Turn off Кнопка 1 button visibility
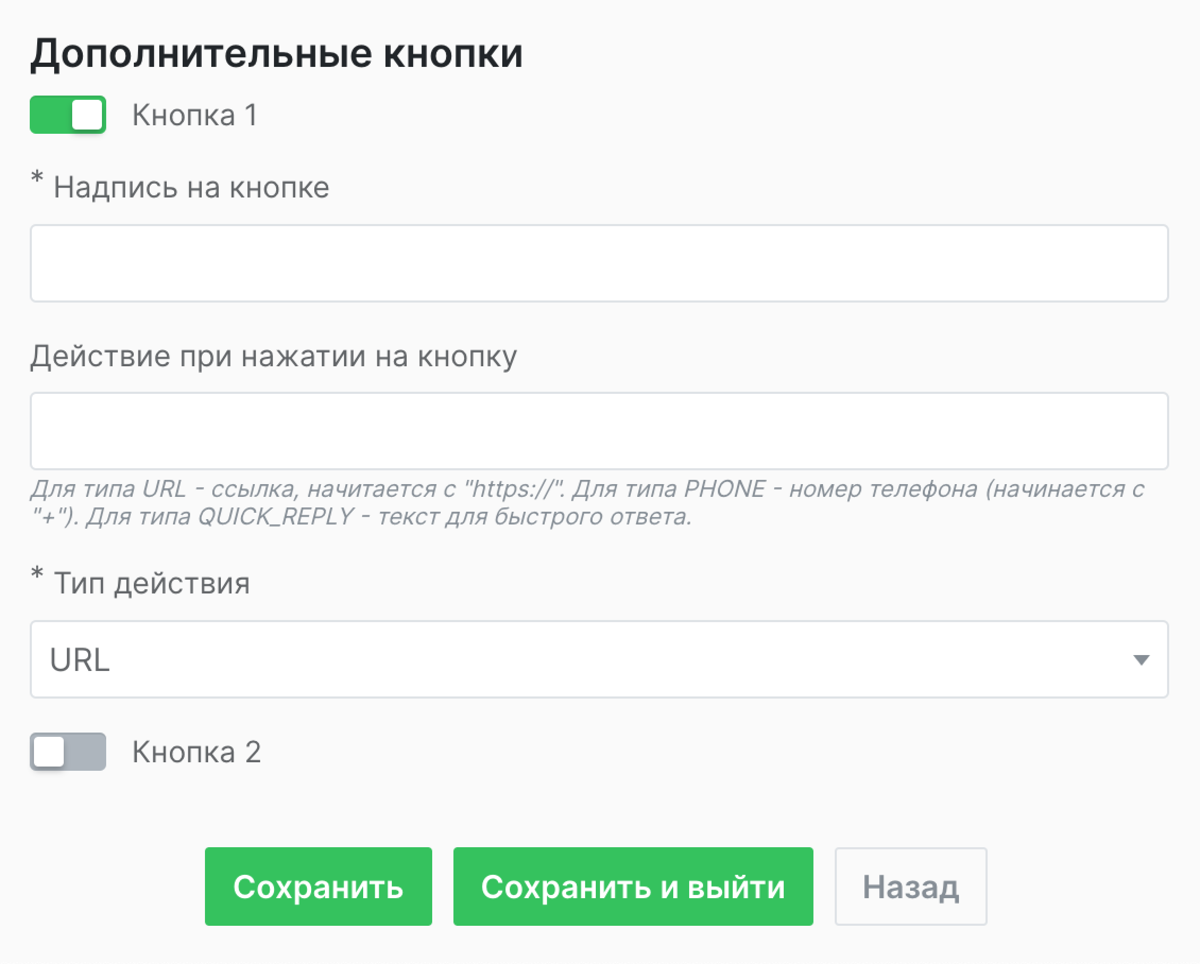1200x964 pixels. click(x=68, y=115)
